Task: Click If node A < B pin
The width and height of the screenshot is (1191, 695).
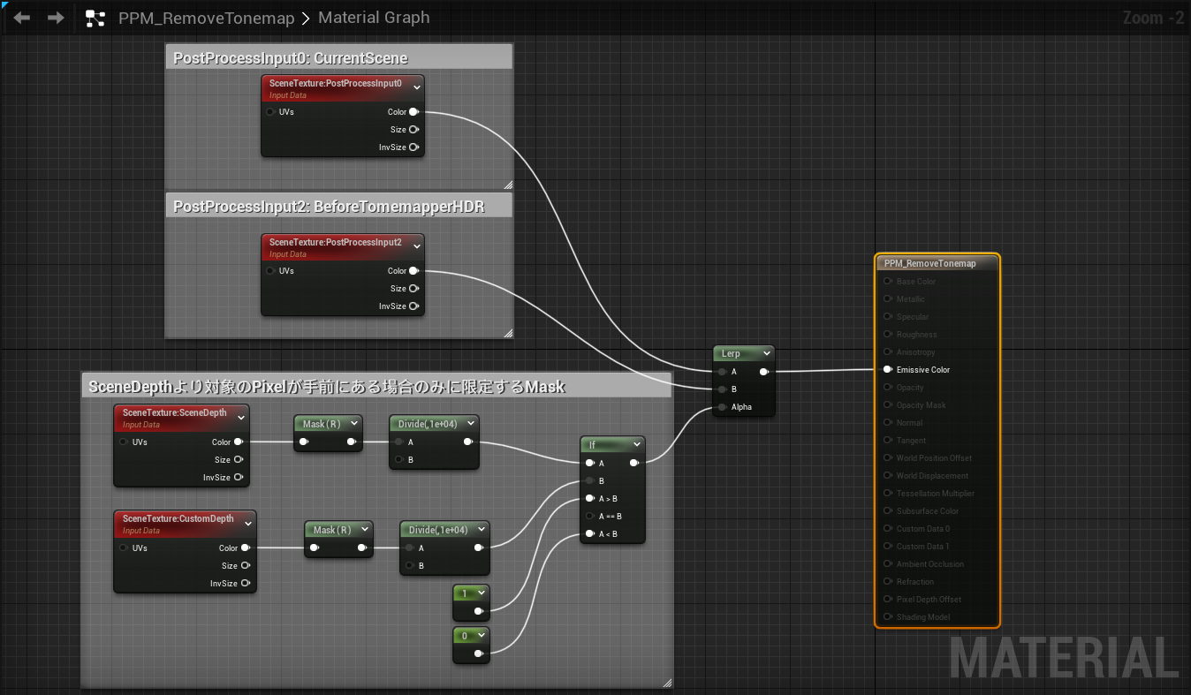Action: coord(590,533)
